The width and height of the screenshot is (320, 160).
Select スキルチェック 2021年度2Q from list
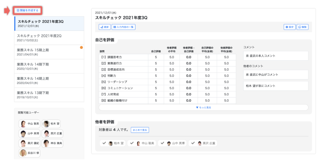(x=49, y=38)
